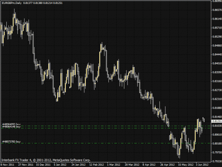Click the 0.82730 price scale label
Image resolution: width=222 pixels, height=167 pixels.
tap(217, 90)
